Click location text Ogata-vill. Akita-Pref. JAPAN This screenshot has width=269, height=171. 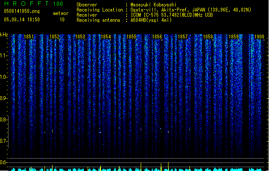coord(168,10)
